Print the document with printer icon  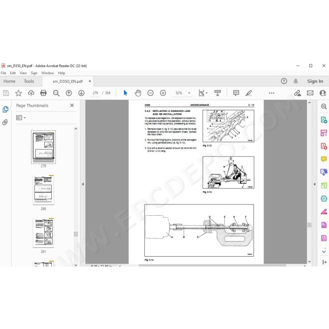pyautogui.click(x=43, y=93)
